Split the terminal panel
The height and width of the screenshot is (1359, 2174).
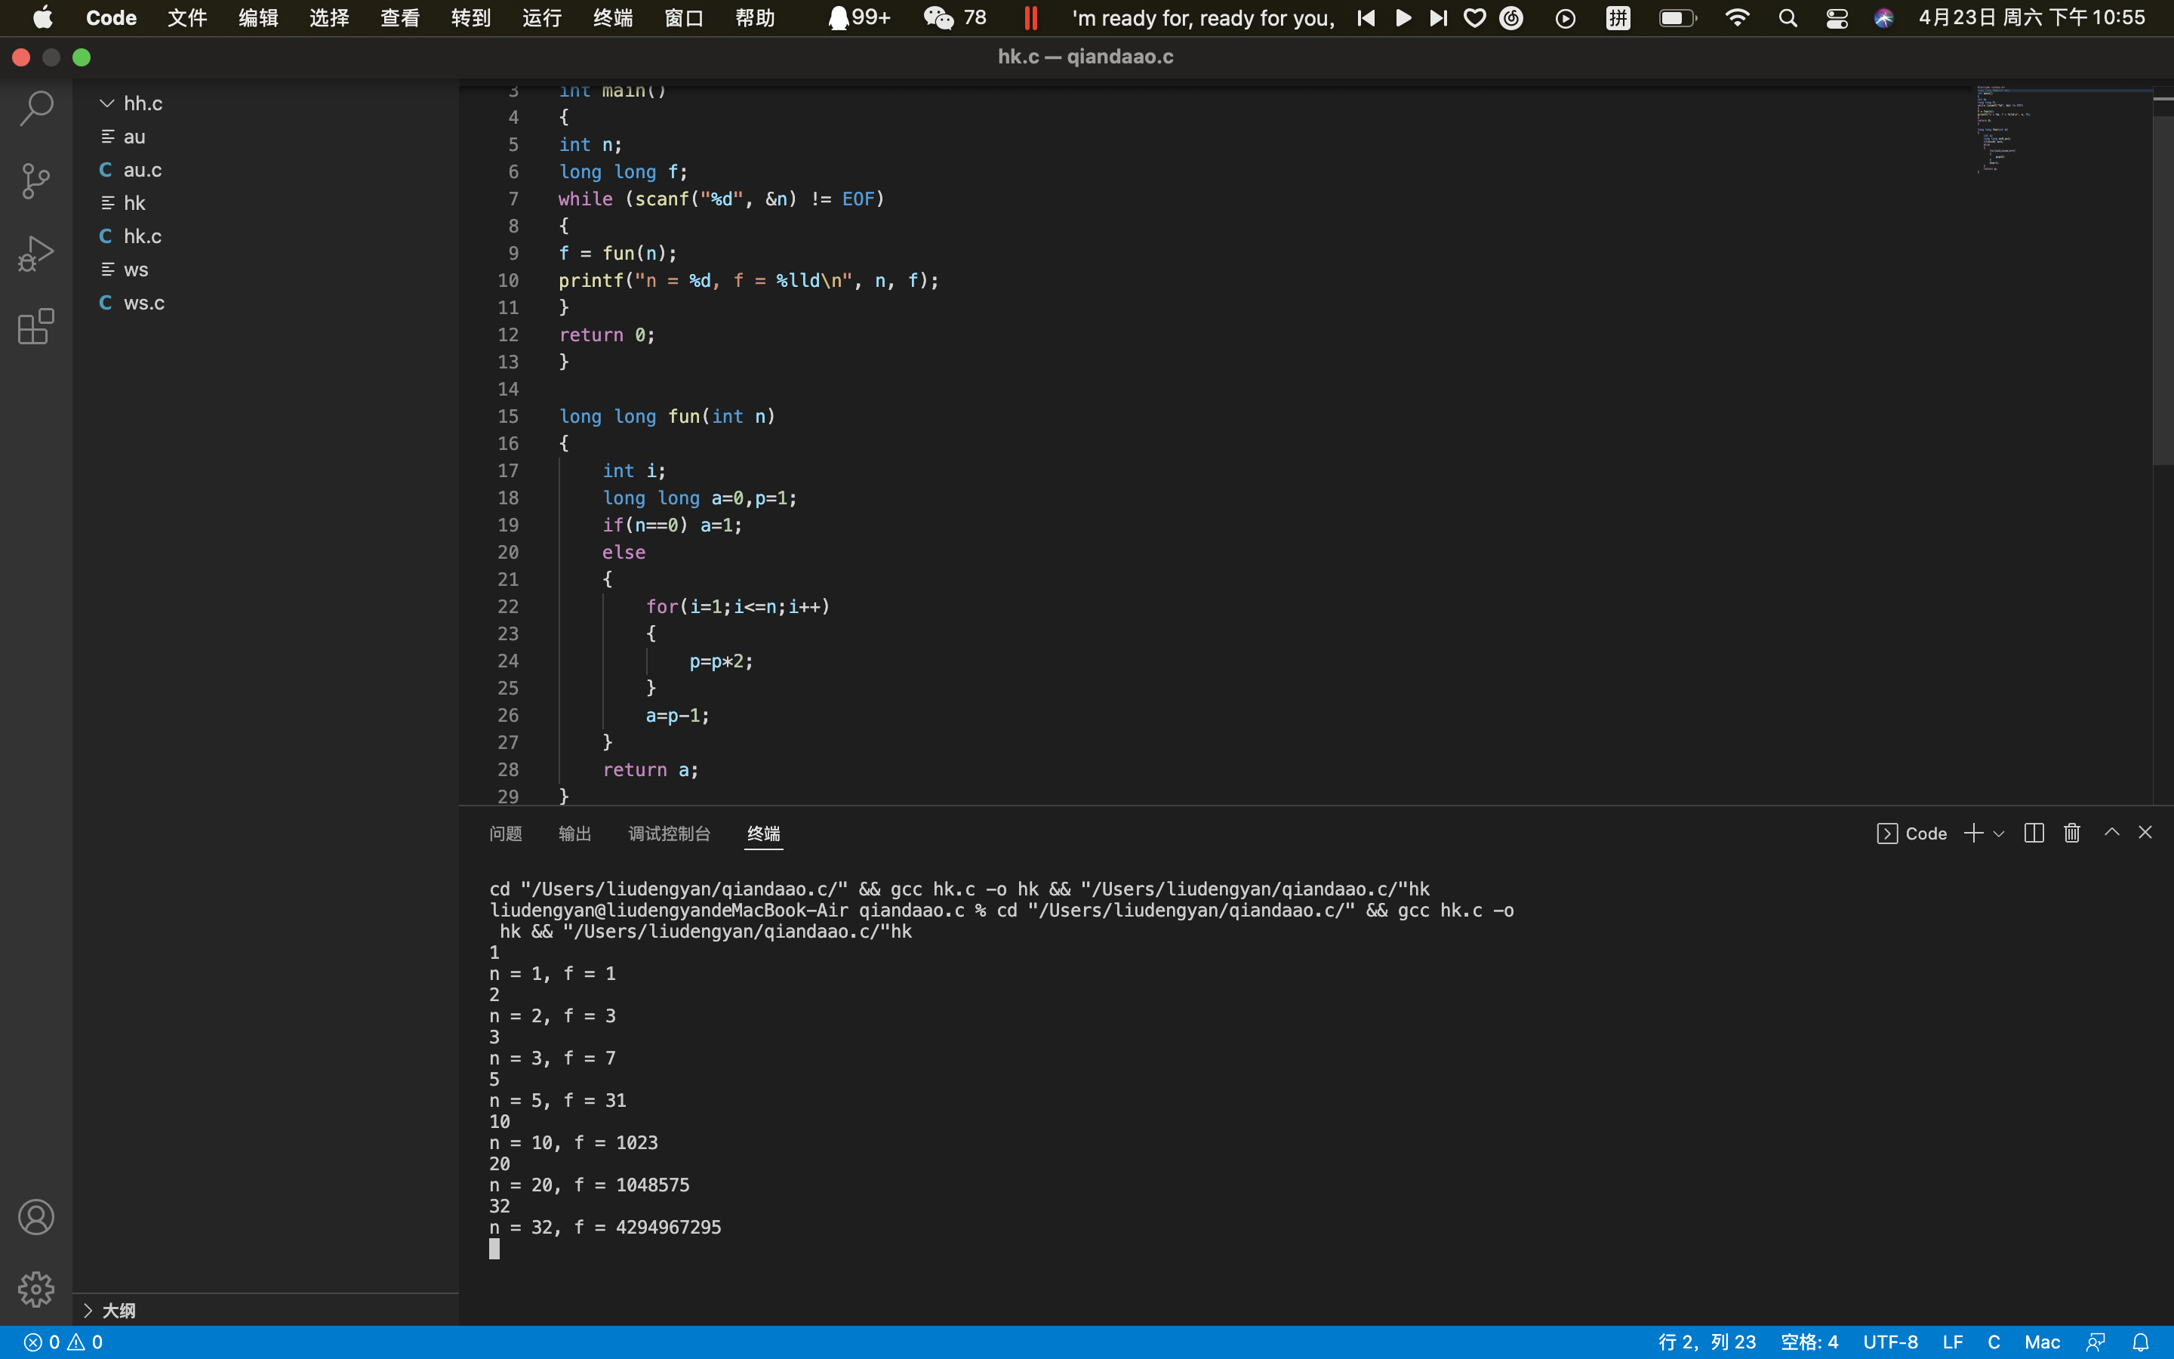coord(2034,834)
